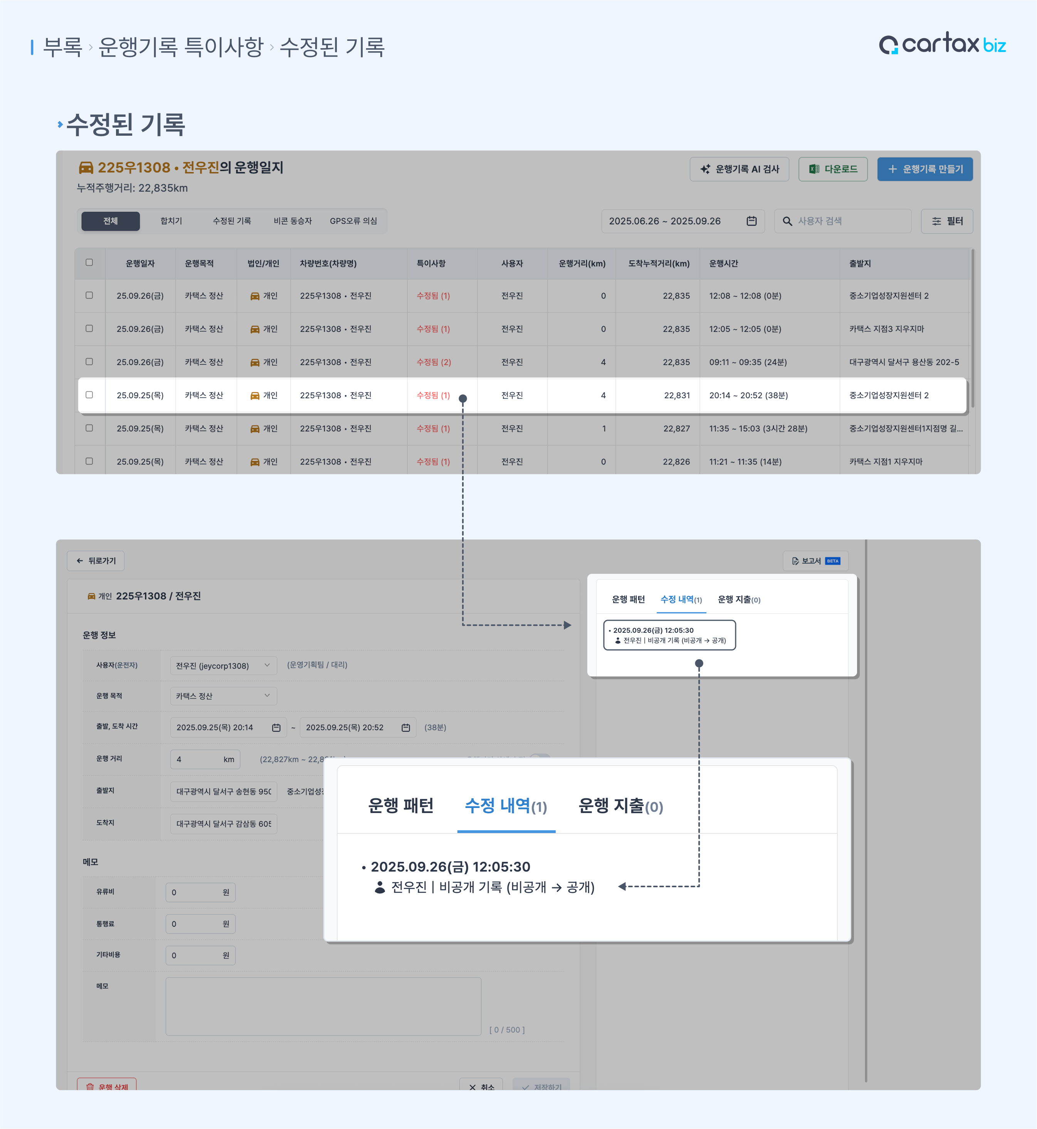Image resolution: width=1037 pixels, height=1129 pixels.
Task: Toggle the select-all header checkbox
Action: (x=89, y=262)
